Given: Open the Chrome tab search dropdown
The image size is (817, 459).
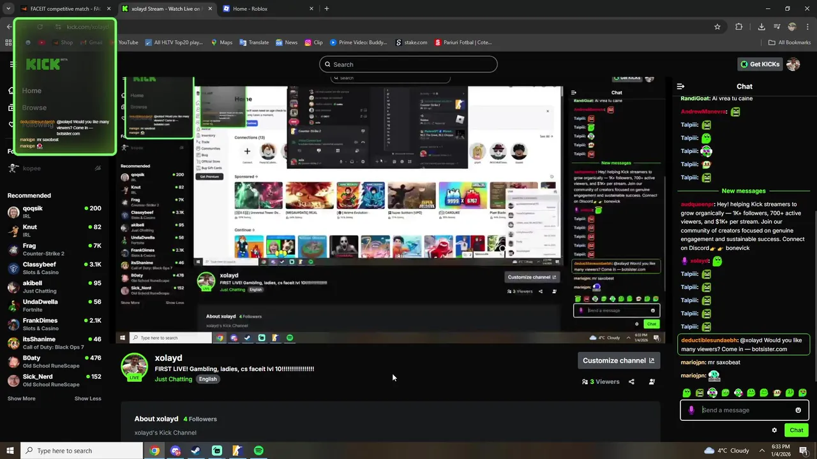Looking at the screenshot, I should tap(8, 9).
